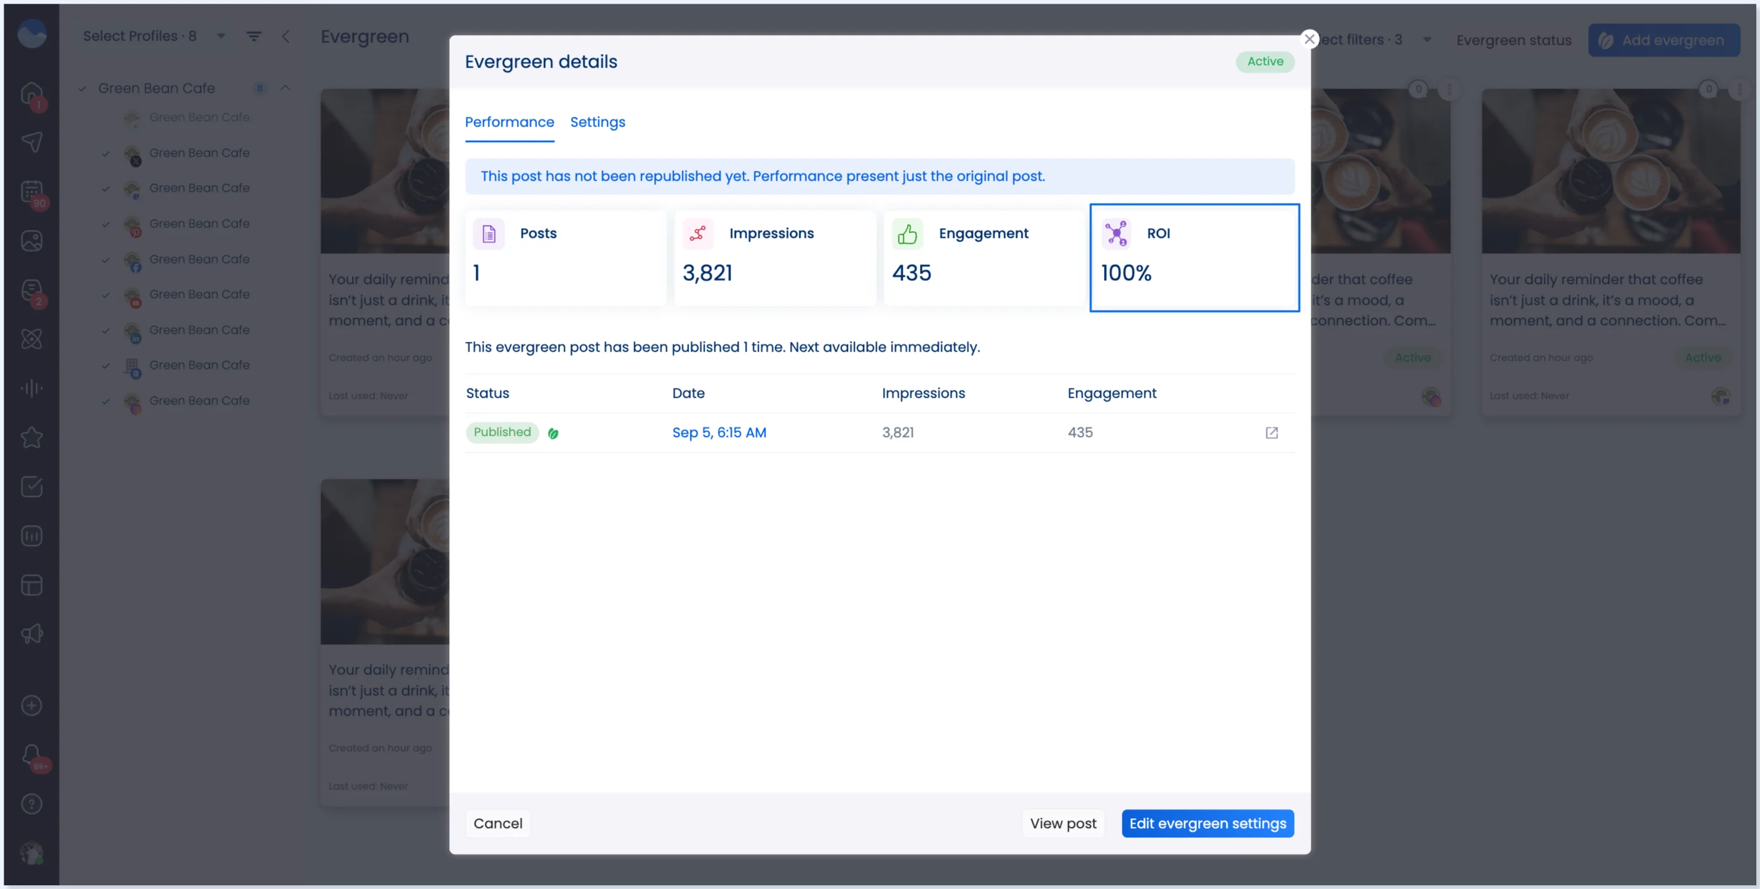Click the Active status badge in dialog header
The image size is (1760, 889).
coord(1265,61)
